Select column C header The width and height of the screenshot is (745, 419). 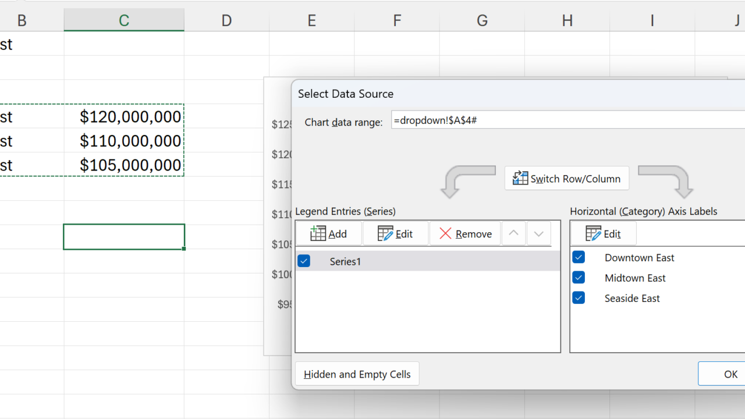tap(124, 21)
